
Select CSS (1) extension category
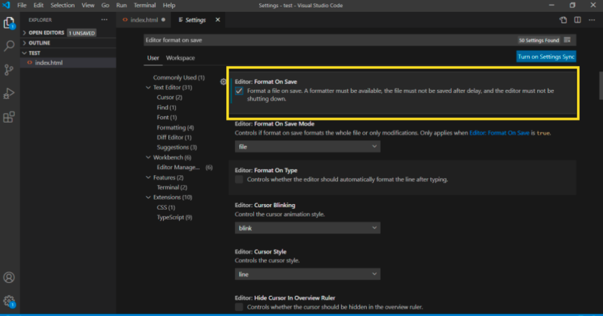166,207
